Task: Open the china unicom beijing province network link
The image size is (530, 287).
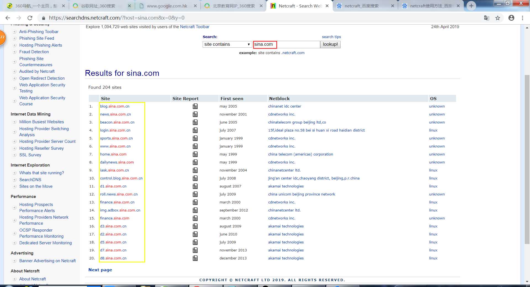Action: pos(301,194)
